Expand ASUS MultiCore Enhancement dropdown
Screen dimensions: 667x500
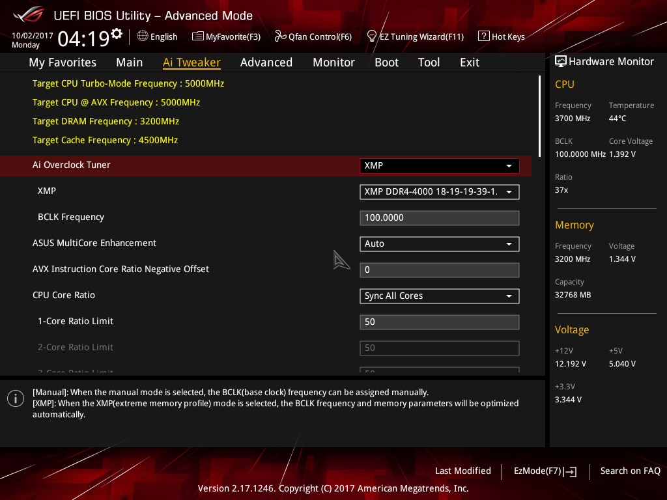coord(440,244)
